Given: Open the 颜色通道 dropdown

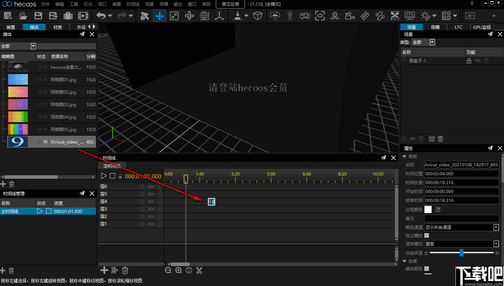Looking at the screenshot, I should [496, 227].
